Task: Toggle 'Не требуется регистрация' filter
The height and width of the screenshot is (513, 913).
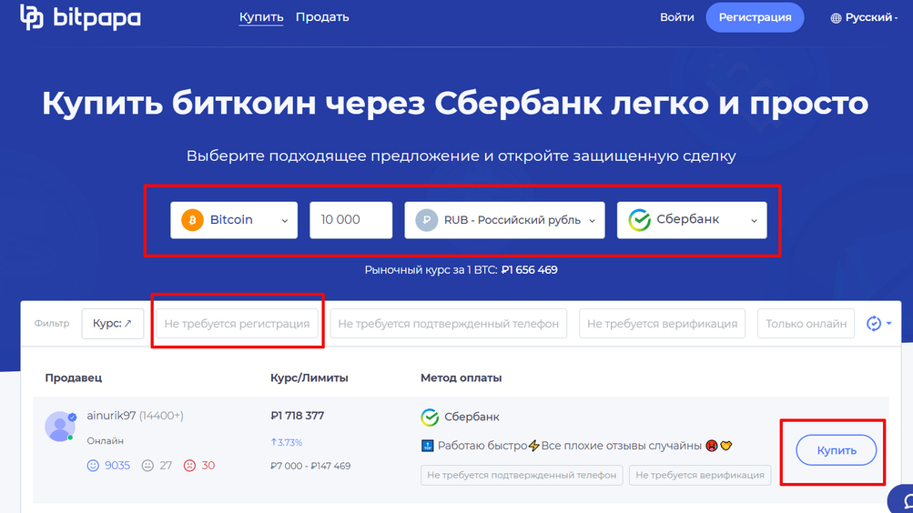Action: pos(237,324)
